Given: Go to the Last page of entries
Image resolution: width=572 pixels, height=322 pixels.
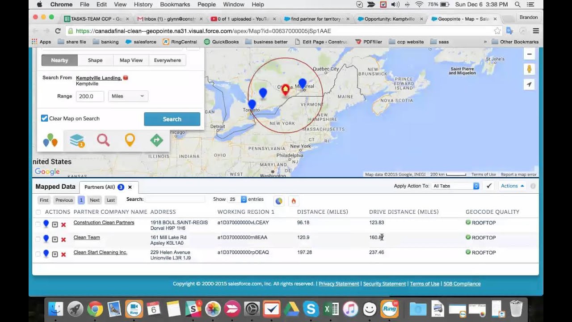Looking at the screenshot, I should tap(111, 200).
